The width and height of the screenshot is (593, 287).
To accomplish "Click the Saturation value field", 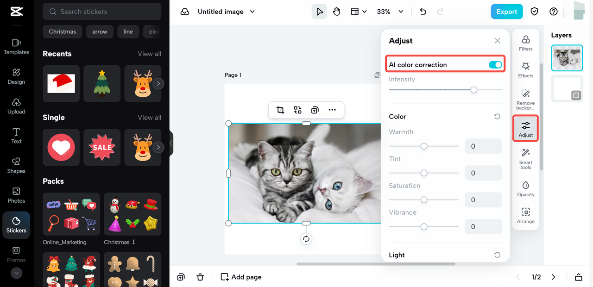I will click(x=483, y=200).
